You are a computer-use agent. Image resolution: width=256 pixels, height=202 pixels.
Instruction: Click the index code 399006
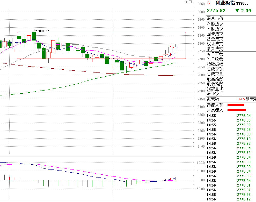click(242, 3)
